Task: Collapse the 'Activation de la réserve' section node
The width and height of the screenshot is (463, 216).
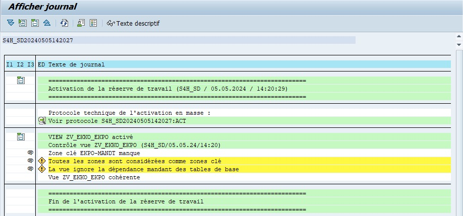Action: pos(20,80)
